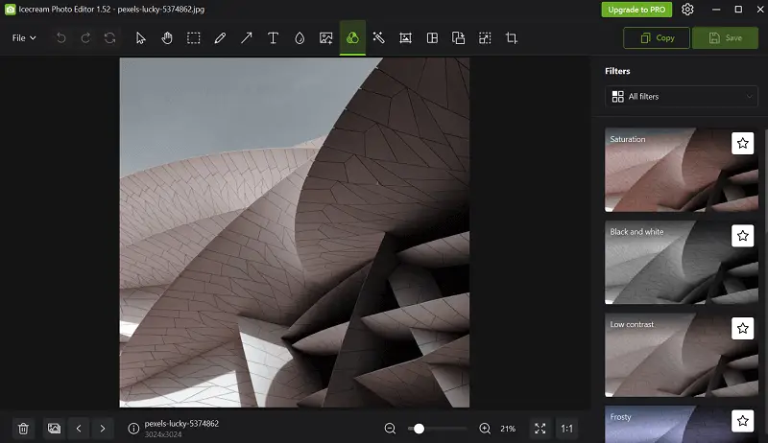The image size is (768, 443).
Task: Select the Crop tool
Action: click(x=512, y=37)
